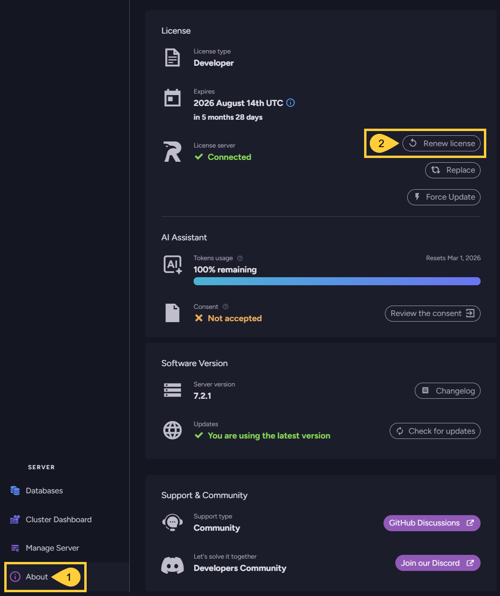Viewport: 500px width, 596px height.
Task: Click Check for updates
Action: (435, 431)
